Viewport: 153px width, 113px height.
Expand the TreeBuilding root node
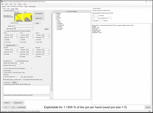[55, 13]
